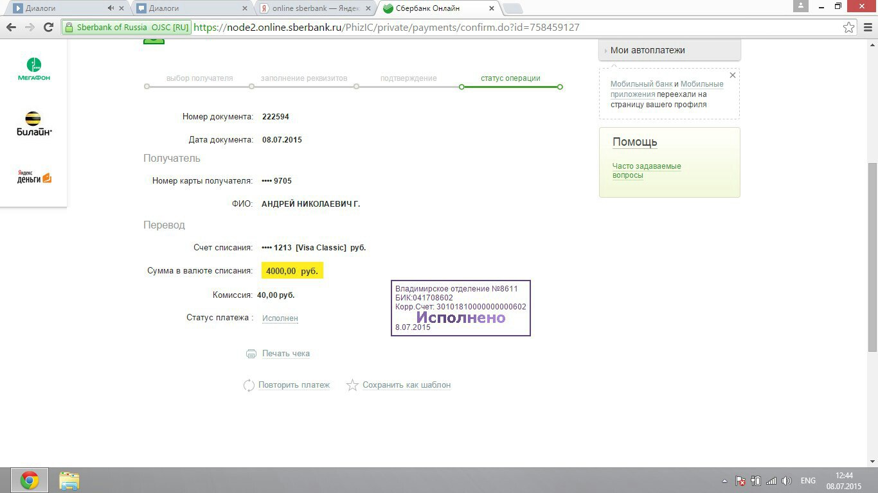Click the Сохранить как шаблон link
Screen dimensions: 878x493
pos(407,385)
